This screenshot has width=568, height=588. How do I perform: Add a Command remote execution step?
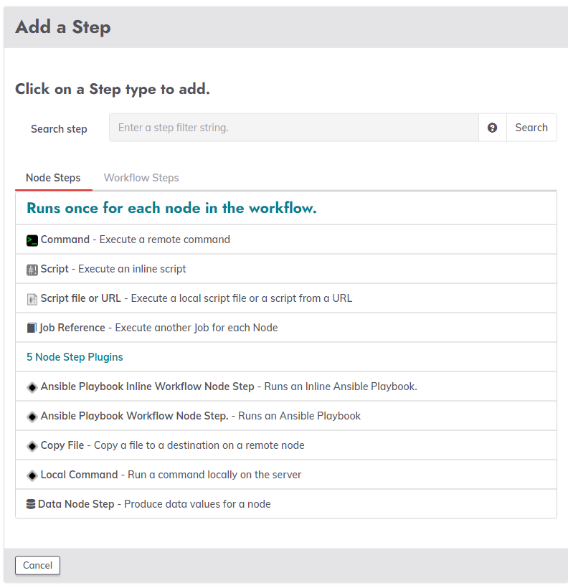(286, 240)
